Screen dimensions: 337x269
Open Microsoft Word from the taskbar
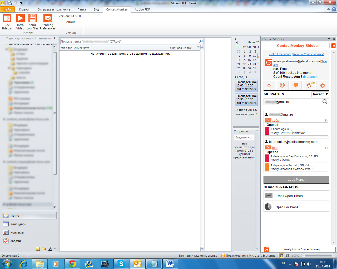(x=170, y=263)
